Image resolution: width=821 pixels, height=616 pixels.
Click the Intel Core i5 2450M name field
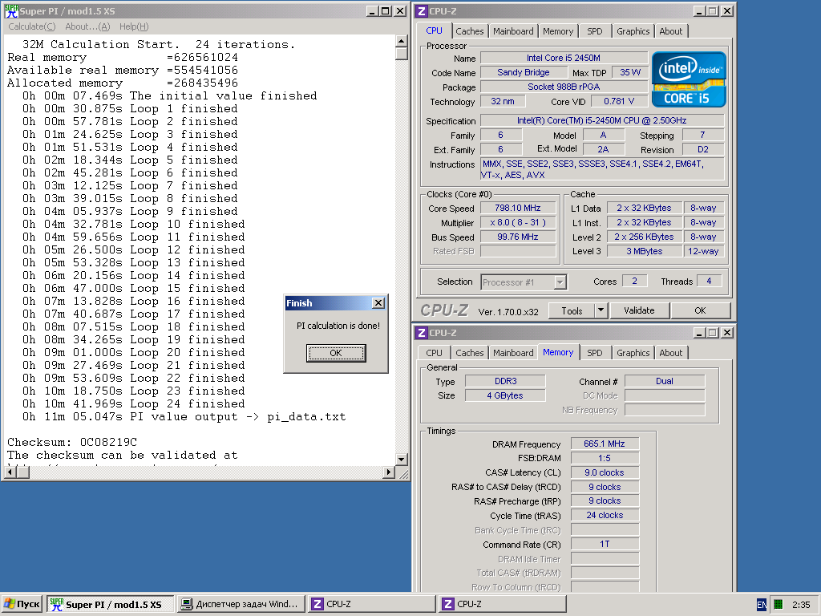coord(564,58)
